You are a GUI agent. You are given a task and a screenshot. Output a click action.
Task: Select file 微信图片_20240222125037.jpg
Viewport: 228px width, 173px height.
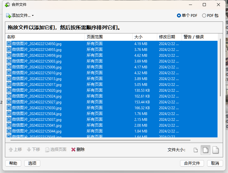pos(112,120)
